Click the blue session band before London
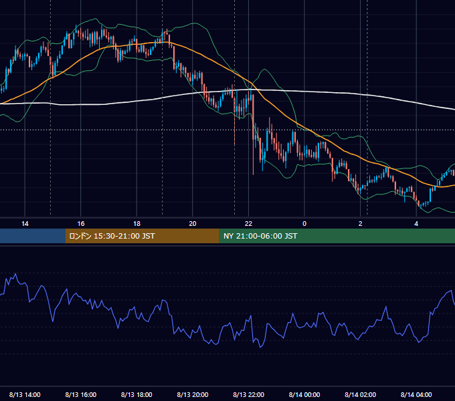Image resolution: width=455 pixels, height=401 pixels. [33, 236]
